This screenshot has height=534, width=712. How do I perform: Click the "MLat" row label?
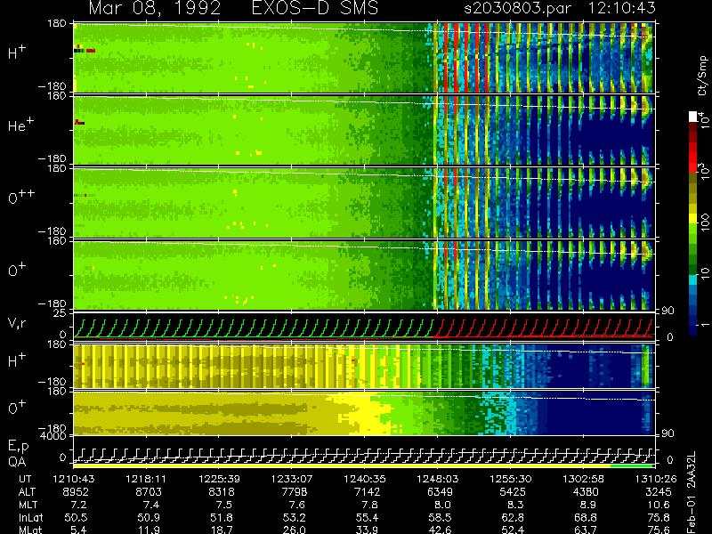30,530
